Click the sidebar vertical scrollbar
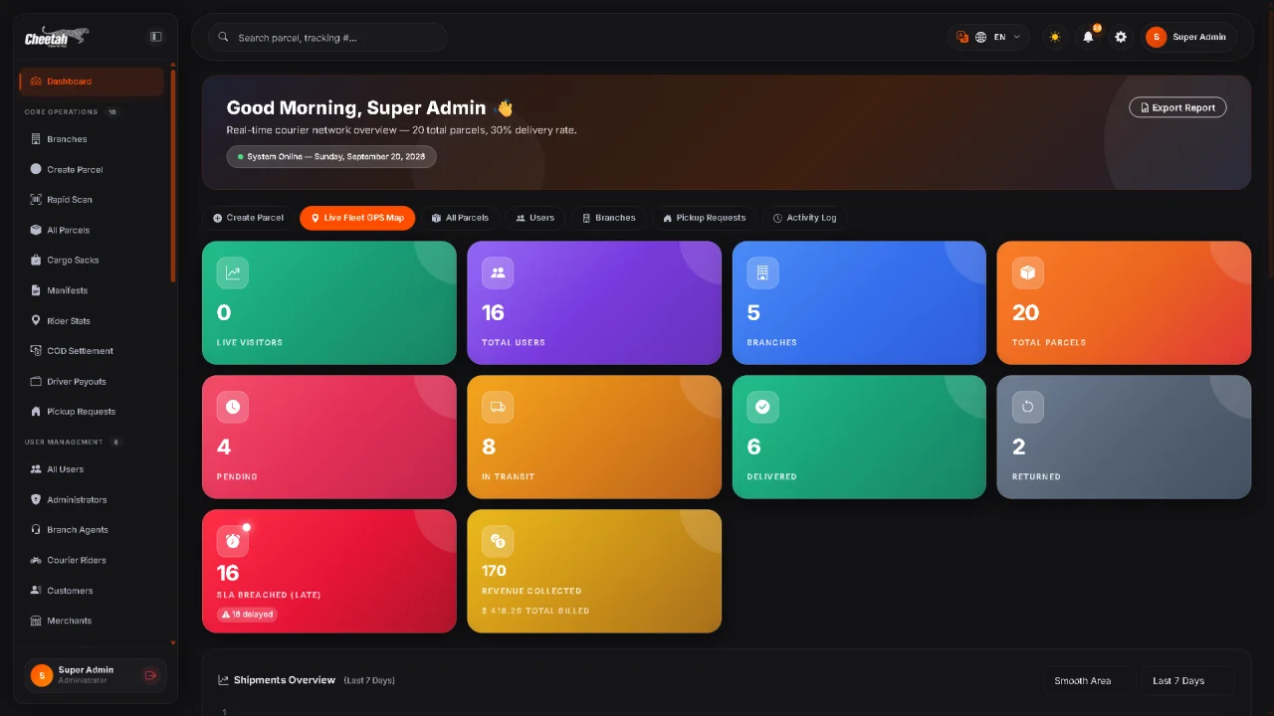 point(173,177)
